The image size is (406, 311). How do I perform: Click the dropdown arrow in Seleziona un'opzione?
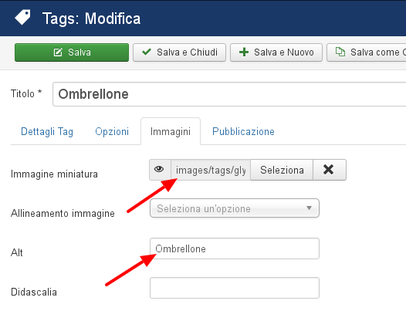click(x=309, y=208)
